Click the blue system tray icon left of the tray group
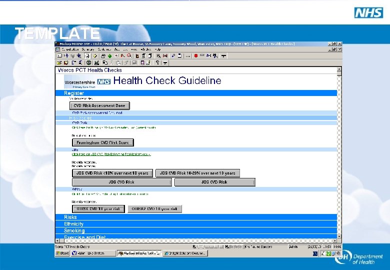This screenshot has width=390, height=270. (x=315, y=253)
